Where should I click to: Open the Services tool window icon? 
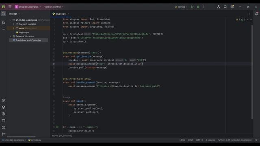3,114
